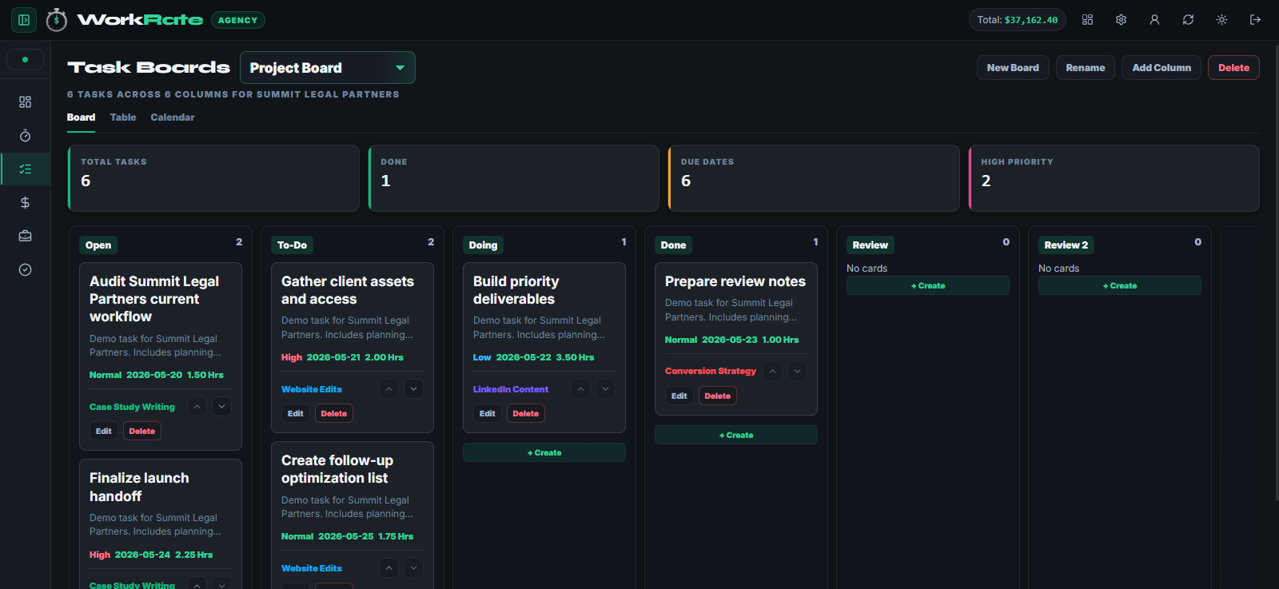Click page vertical scrollbar

(1276, 272)
